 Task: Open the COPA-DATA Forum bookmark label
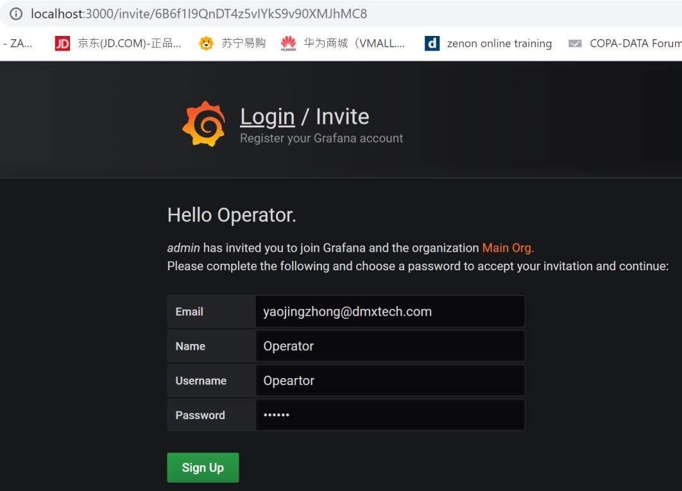coord(635,44)
